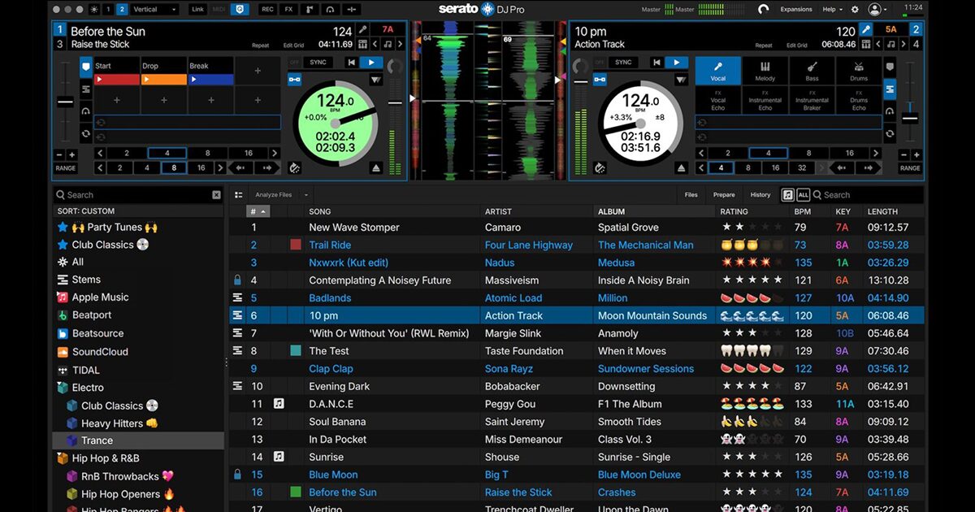
Task: Clear the sidebar search with X button
Action: tap(216, 195)
